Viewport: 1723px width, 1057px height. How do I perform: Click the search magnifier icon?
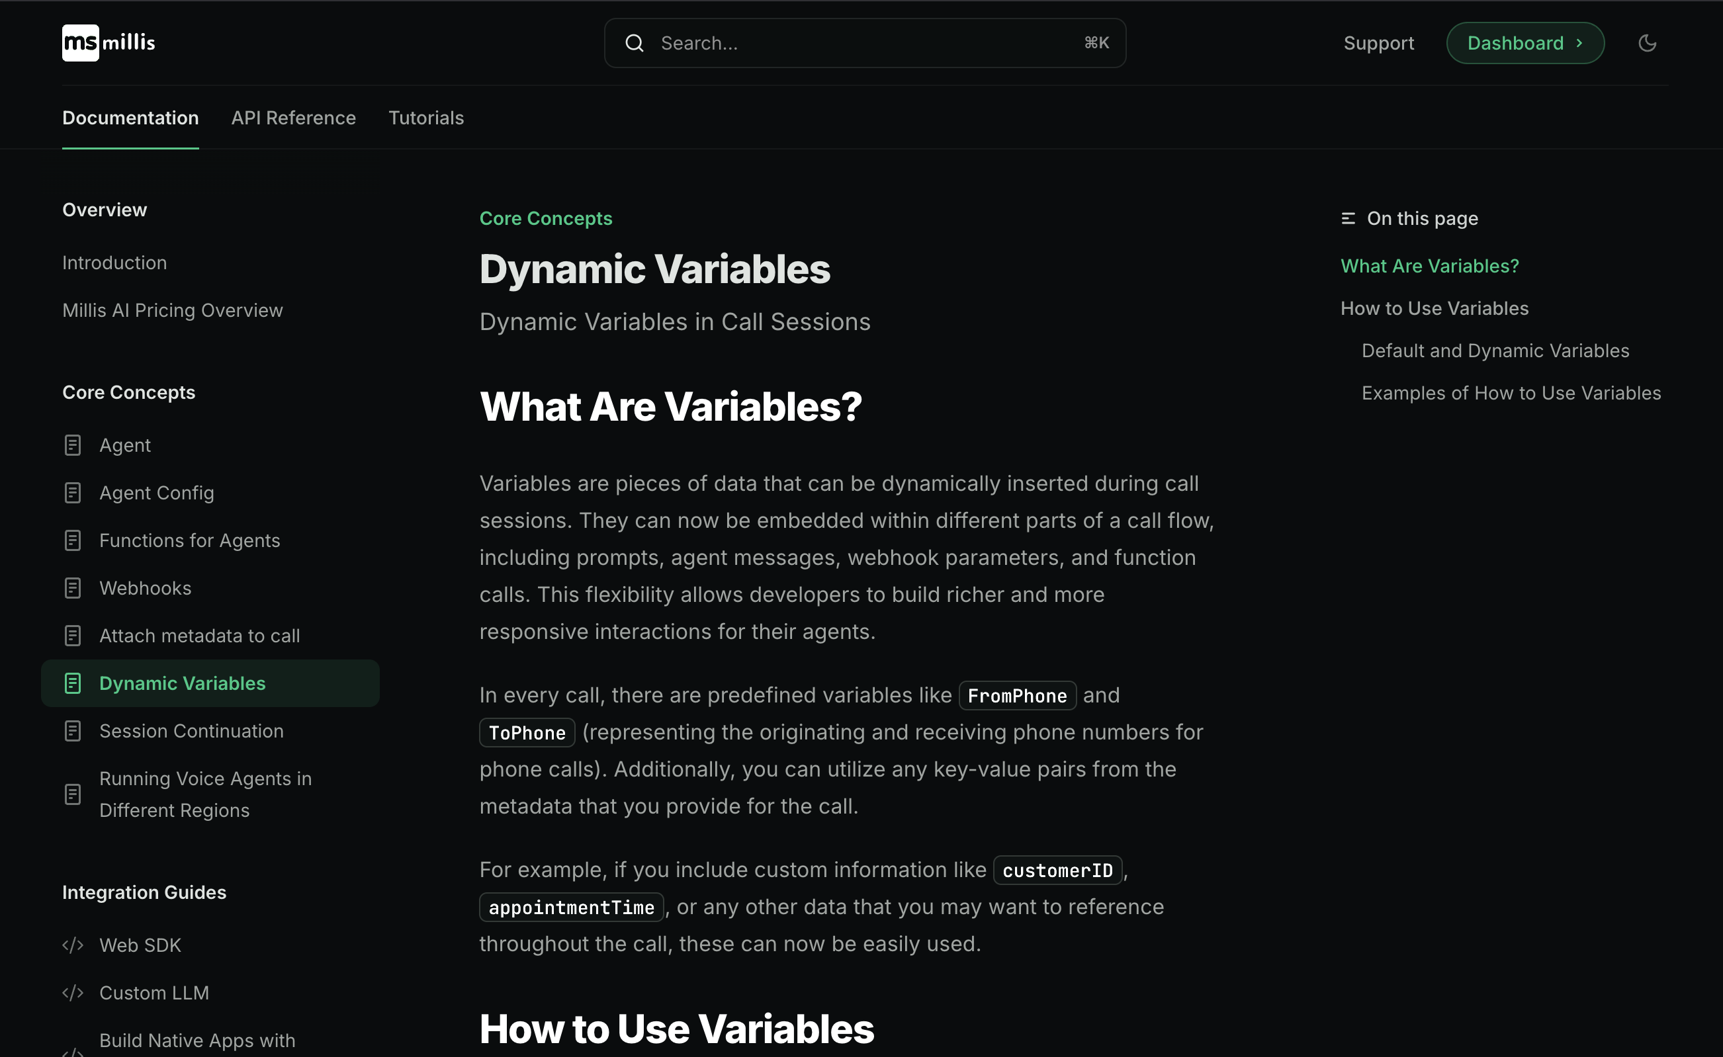coord(635,42)
